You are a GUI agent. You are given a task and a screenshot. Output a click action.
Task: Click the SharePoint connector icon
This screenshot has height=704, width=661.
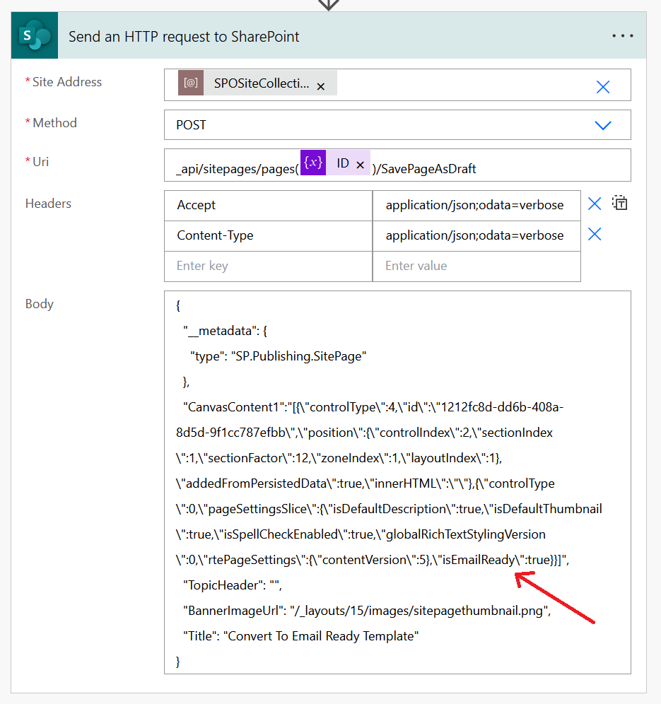click(x=33, y=35)
